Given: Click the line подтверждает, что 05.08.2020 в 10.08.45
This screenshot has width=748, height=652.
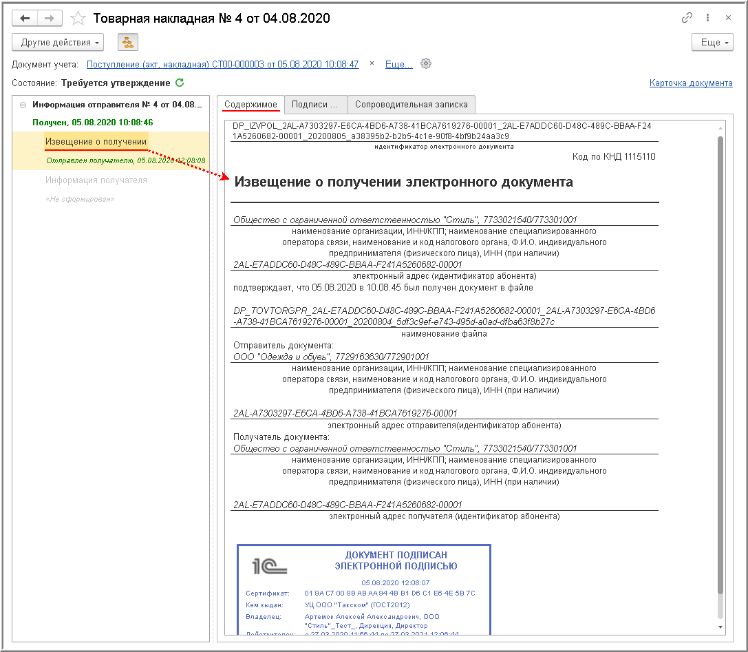Looking at the screenshot, I should coord(383,288).
